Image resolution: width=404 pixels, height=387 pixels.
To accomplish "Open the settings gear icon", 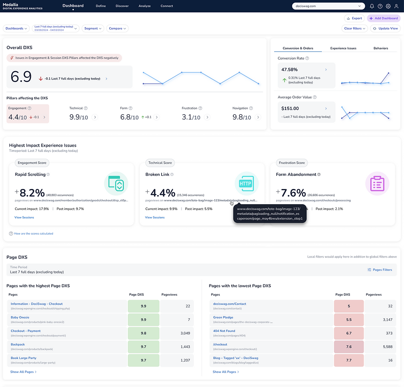I will pyautogui.click(x=388, y=6).
